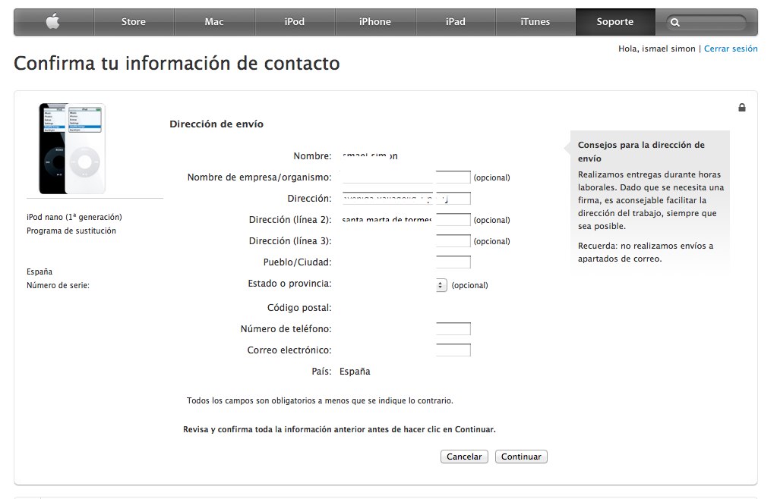
Task: Focus the Nombre de empresa/organismo field
Action: click(x=406, y=177)
